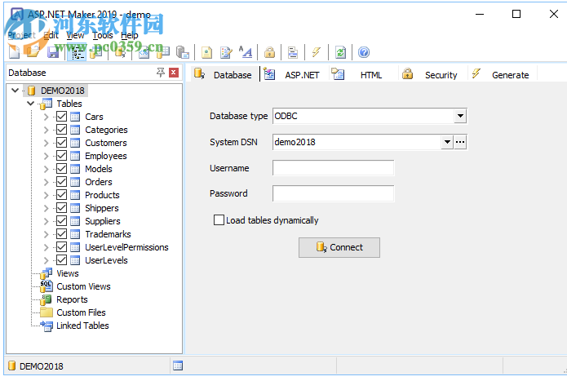Expand the Trademarks table node
Viewport: 567px width, 381px height.
pos(46,234)
